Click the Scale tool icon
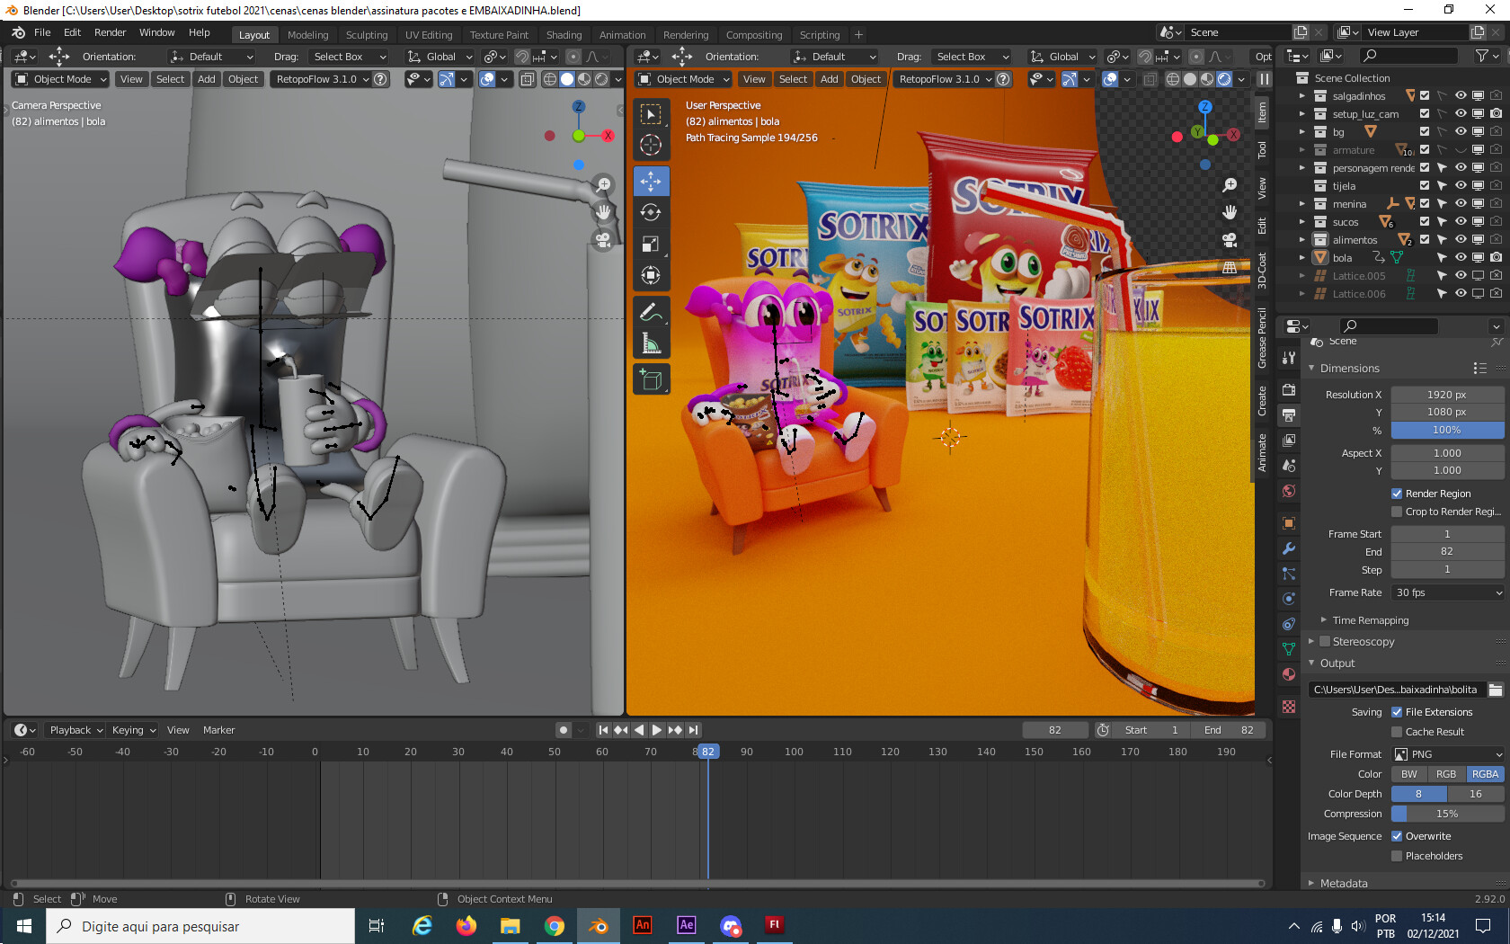This screenshot has width=1510, height=944. point(651,244)
